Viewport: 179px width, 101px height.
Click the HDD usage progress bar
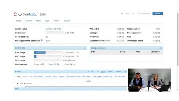point(48,56)
